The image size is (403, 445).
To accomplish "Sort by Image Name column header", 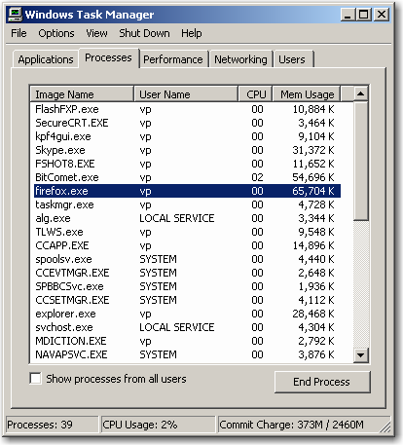I will (82, 94).
